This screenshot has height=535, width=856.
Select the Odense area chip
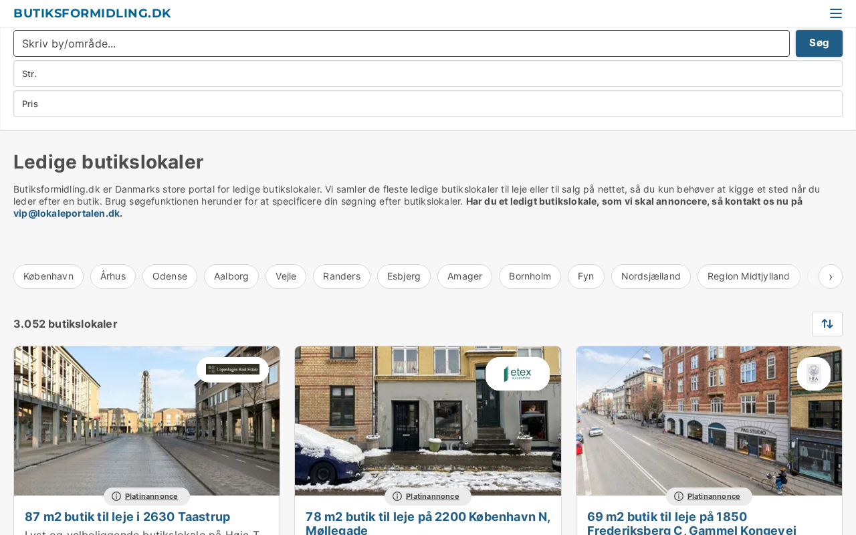[170, 276]
